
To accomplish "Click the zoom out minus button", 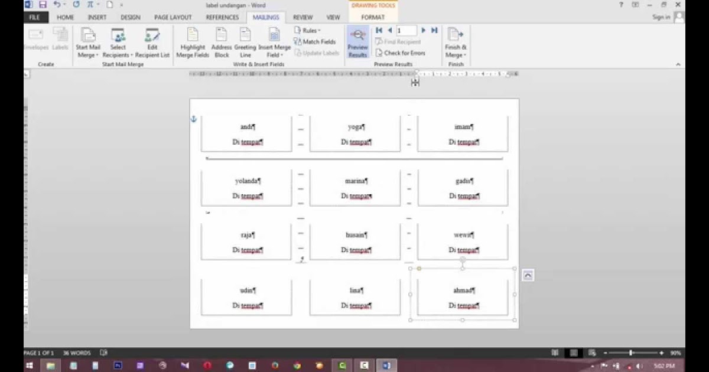I will [604, 353].
